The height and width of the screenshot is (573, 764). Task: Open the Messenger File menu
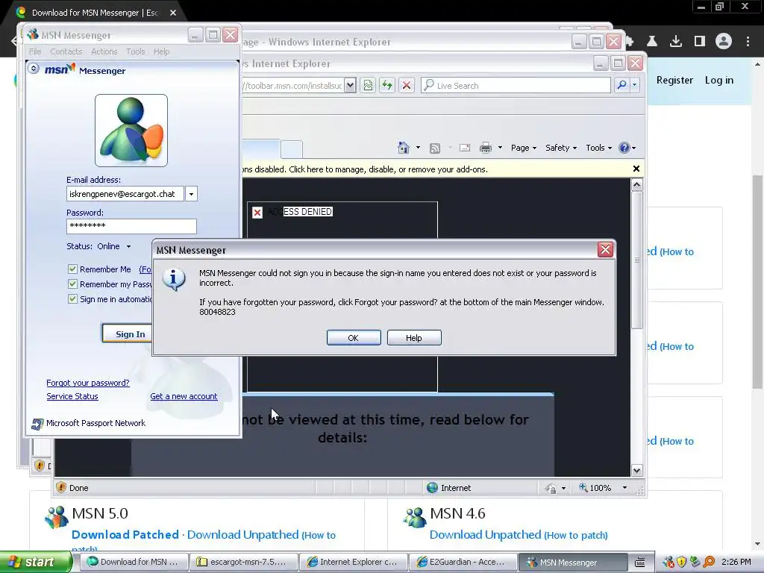[35, 51]
